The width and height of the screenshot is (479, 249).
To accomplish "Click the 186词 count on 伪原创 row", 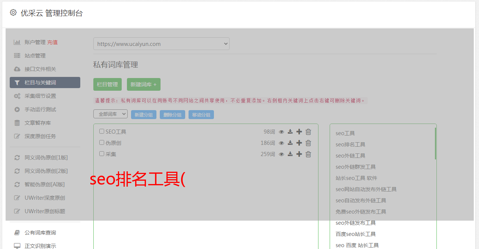I will pyautogui.click(x=268, y=143).
